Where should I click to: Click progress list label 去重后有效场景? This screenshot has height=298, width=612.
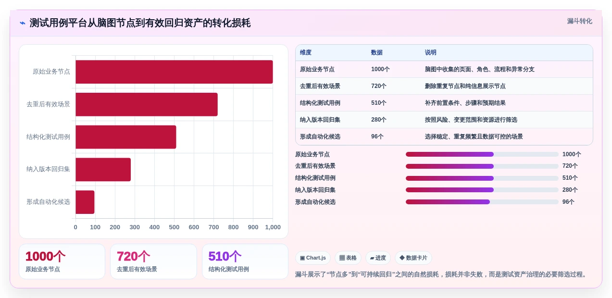[315, 166]
